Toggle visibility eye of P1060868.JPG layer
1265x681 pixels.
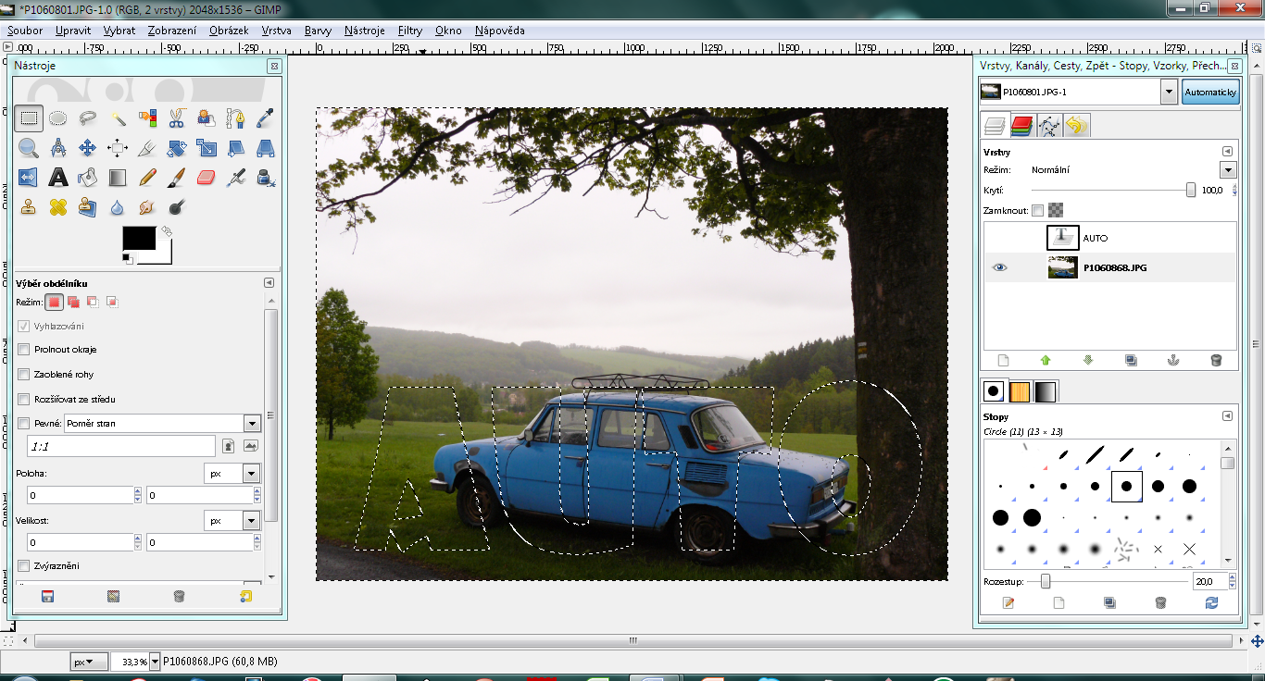pyautogui.click(x=1000, y=267)
